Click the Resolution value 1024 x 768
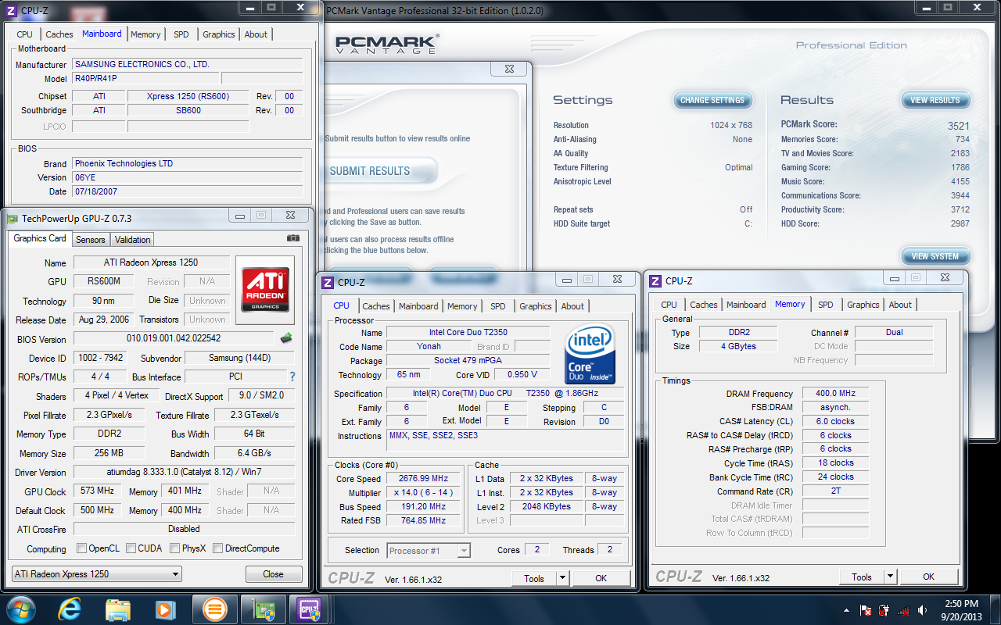 (731, 125)
